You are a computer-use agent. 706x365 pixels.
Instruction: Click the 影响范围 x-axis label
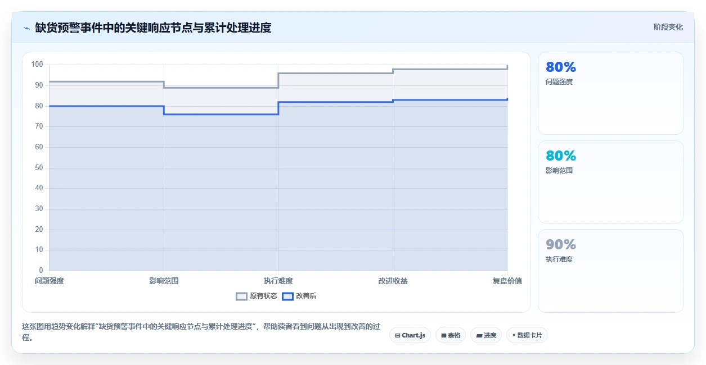(164, 281)
